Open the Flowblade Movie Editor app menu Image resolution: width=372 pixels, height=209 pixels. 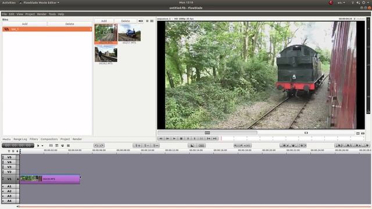coord(40,2)
